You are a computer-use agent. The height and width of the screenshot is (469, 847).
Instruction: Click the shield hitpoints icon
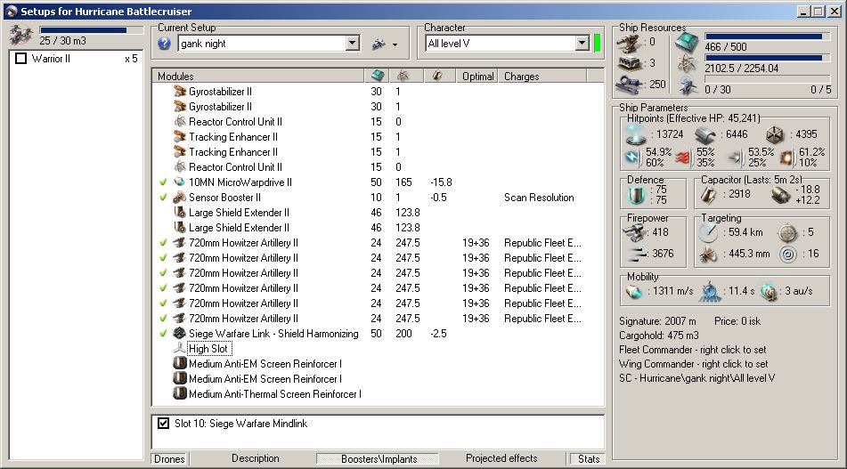636,135
